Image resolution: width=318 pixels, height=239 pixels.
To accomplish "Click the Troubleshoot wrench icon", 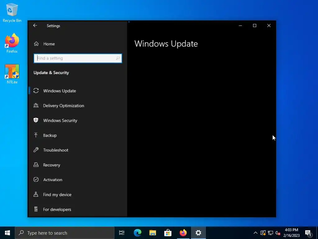I will pos(36,150).
